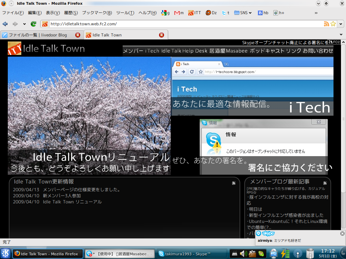Screen dimensions: 346x259
Task: Click the RSS icon in 更新情報 panel
Action: [x=234, y=183]
